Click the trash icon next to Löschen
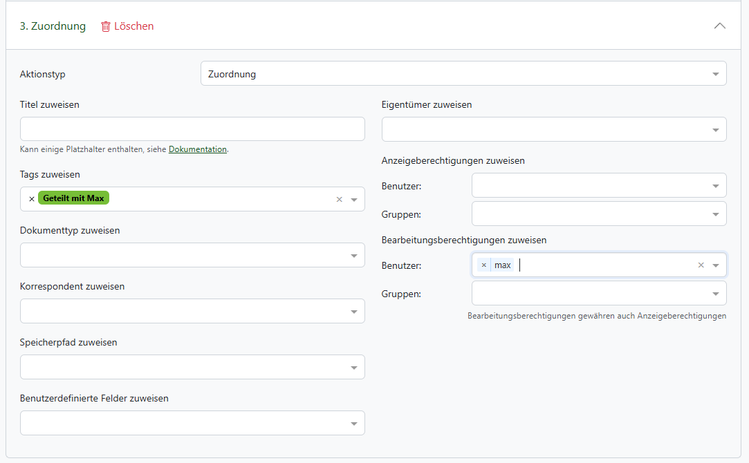 105,26
